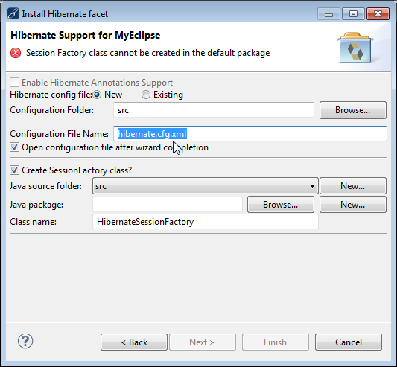Click New button beside Java package Browse
Screen dimensions: 397x367
pyautogui.click(x=353, y=205)
